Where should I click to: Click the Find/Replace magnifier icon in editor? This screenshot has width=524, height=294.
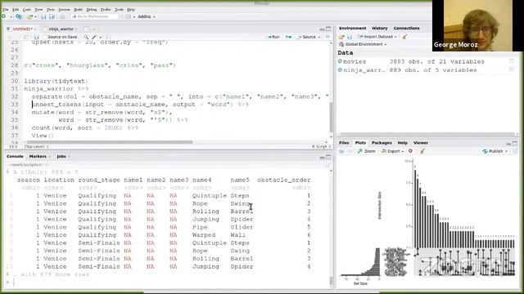pos(86,37)
